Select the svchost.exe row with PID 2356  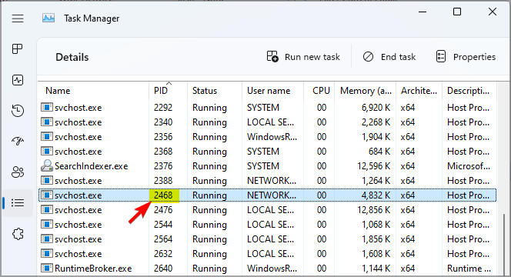click(267, 137)
